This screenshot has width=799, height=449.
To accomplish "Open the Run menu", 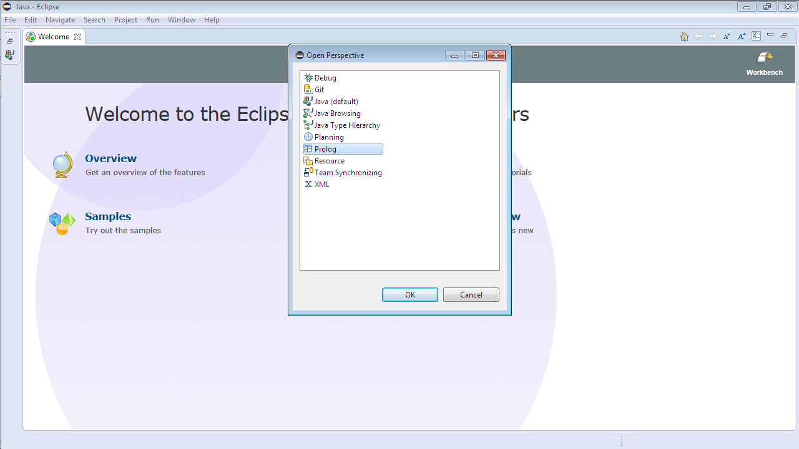I will [x=152, y=20].
